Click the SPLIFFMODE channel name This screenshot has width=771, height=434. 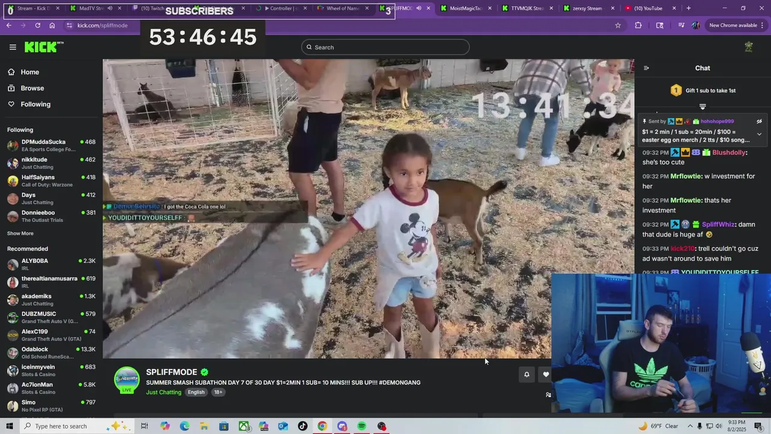point(172,372)
